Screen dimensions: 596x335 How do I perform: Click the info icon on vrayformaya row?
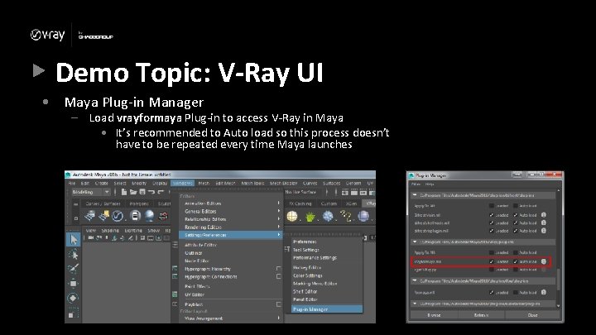[544, 261]
